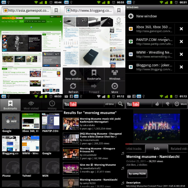188x188 pixels.
Task: Switch to the Bloggang.com window entry
Action: click(150, 67)
